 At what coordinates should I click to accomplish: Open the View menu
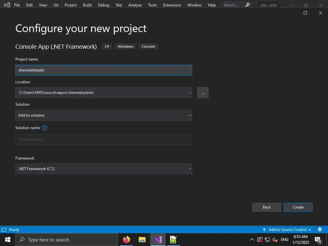43,5
